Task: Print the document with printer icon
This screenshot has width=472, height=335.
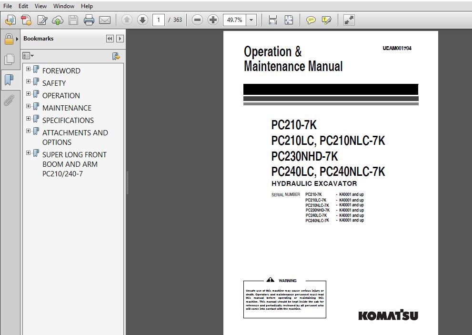Action: (x=89, y=20)
